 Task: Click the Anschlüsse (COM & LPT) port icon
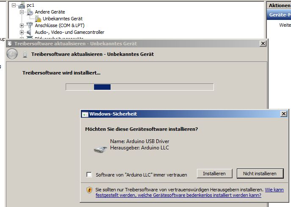click(30, 25)
